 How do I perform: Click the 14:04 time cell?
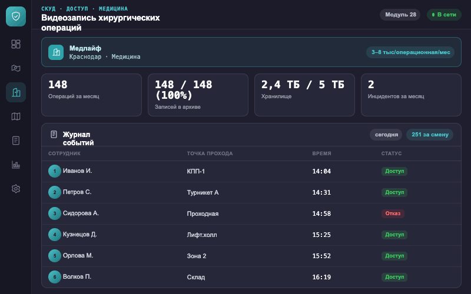coord(321,171)
